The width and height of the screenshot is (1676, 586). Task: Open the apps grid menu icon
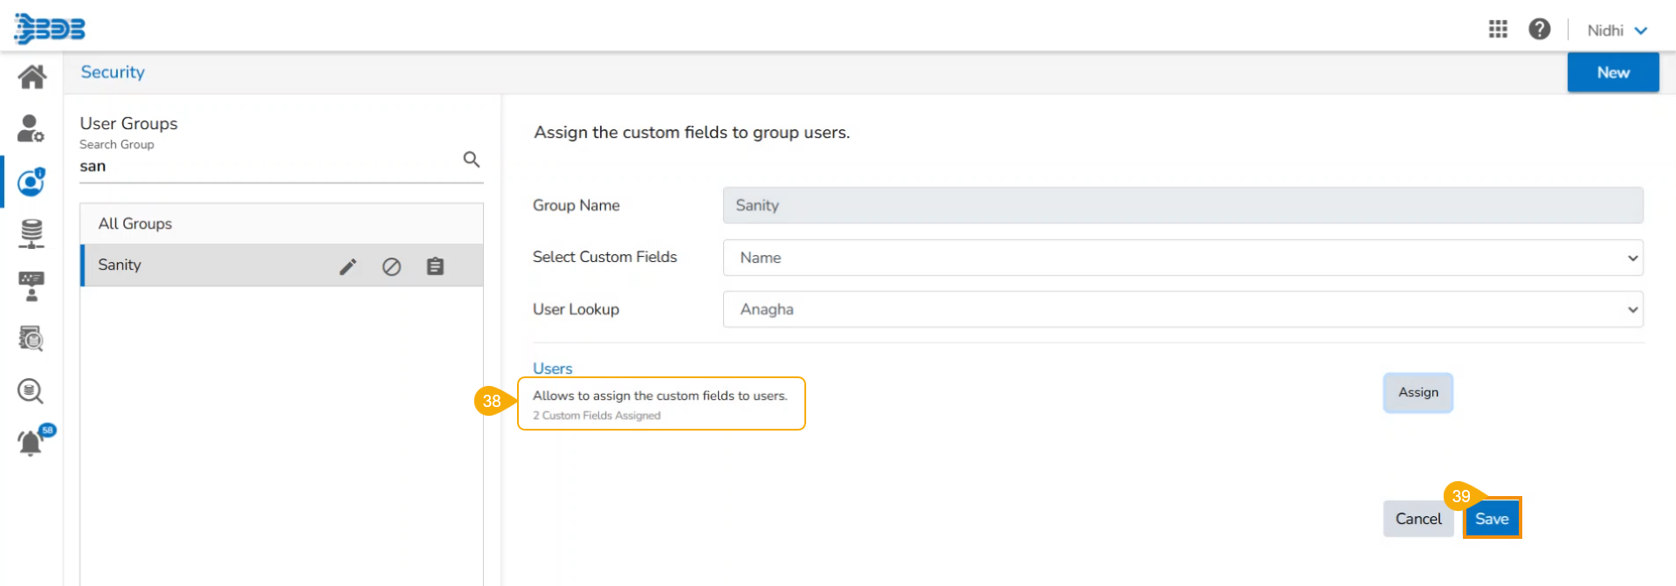click(1498, 30)
